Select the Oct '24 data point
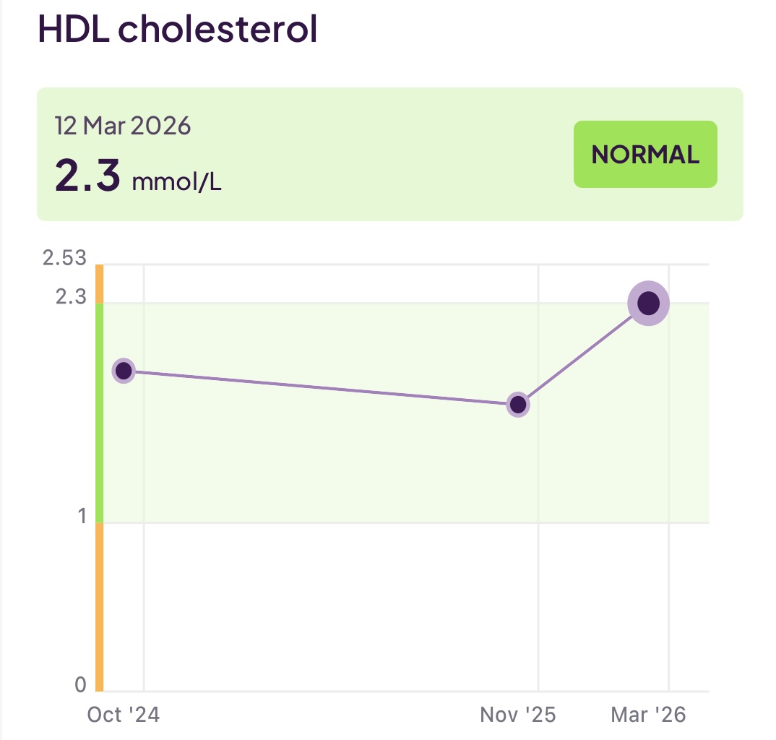 124,371
